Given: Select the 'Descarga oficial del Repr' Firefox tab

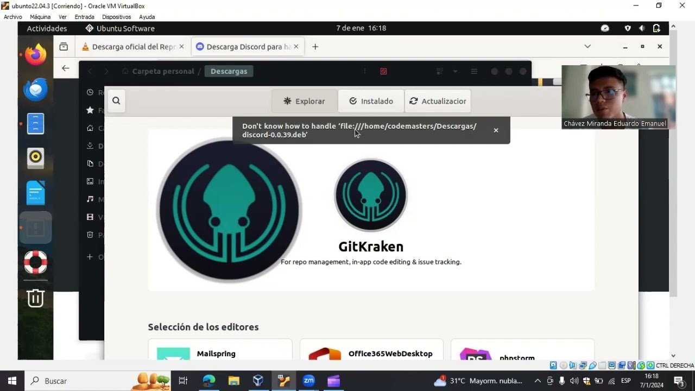Looking at the screenshot, I should pyautogui.click(x=132, y=47).
